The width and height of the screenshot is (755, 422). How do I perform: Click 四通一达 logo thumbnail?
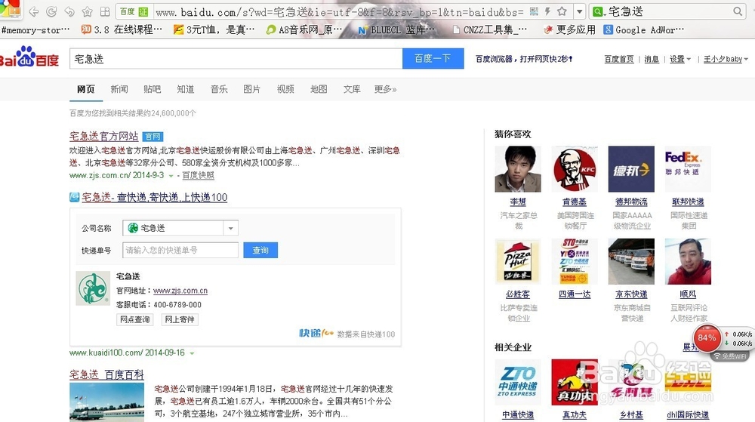(575, 261)
